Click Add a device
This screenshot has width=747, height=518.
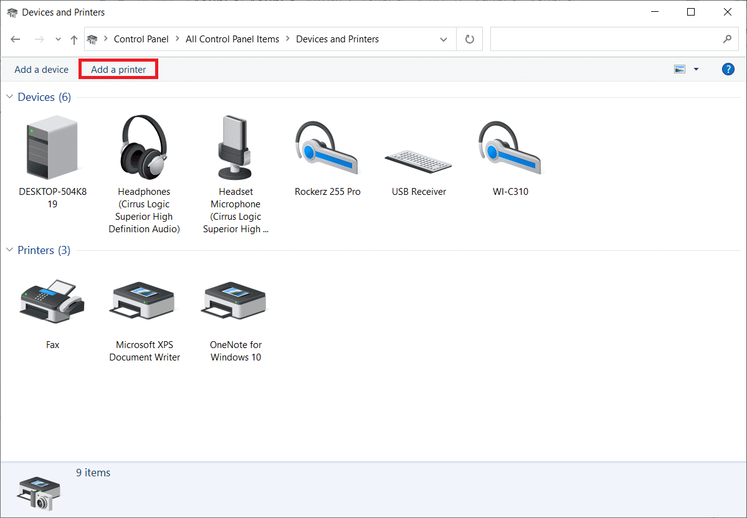point(41,69)
